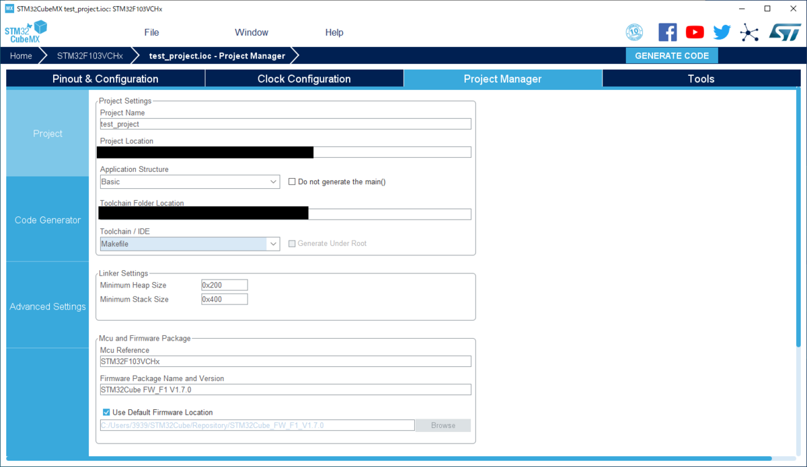Image resolution: width=807 pixels, height=467 pixels.
Task: Click Firmware Package Name and Version field
Action: coord(285,390)
